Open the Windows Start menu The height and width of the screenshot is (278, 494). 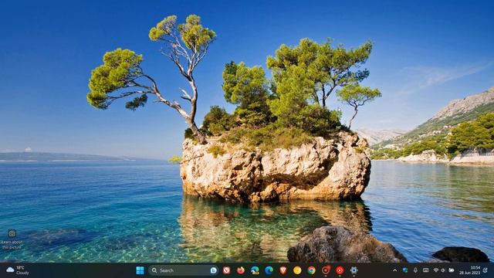pyautogui.click(x=140, y=270)
